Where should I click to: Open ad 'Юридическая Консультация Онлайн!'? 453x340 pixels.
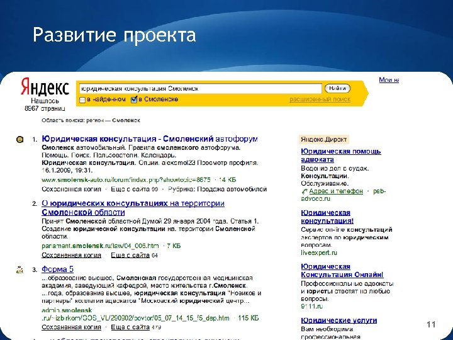(342, 270)
